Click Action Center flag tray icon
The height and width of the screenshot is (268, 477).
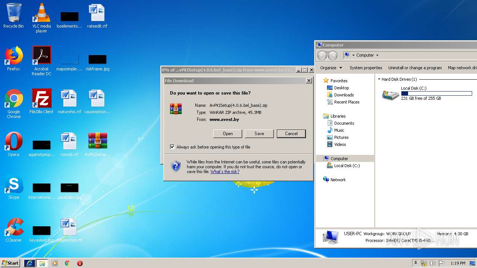tap(442, 263)
